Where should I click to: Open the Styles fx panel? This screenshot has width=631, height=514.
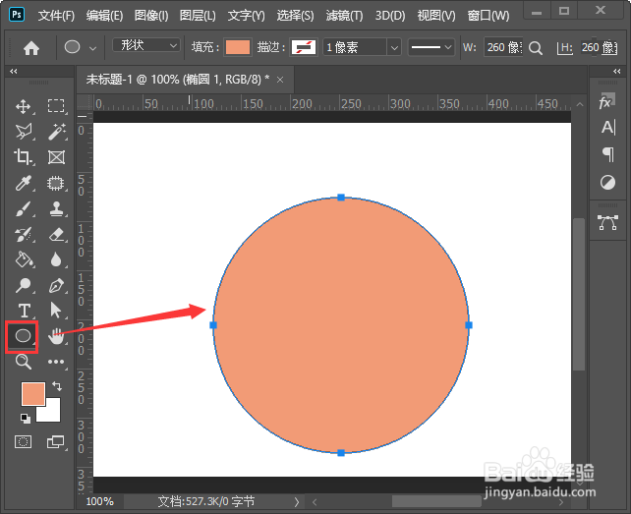(x=606, y=101)
